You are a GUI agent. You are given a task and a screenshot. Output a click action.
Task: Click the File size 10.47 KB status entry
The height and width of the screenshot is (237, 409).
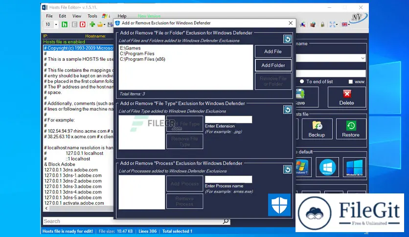coord(115,231)
